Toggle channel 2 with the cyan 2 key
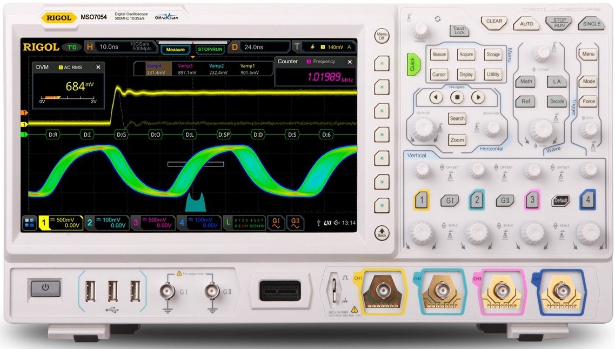615x349 pixels. [x=477, y=200]
